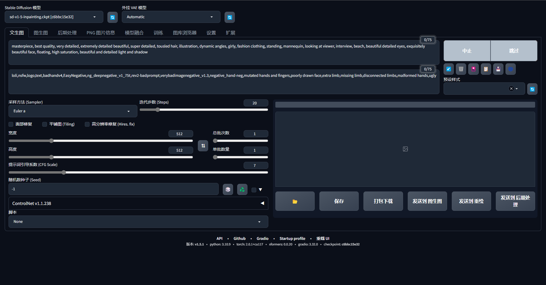Click the 重载 UI reload link

point(323,238)
